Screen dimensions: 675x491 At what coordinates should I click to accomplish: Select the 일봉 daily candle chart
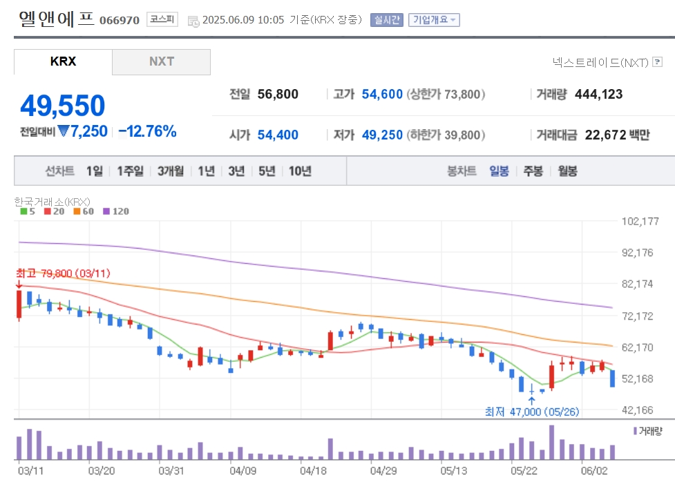pos(499,171)
